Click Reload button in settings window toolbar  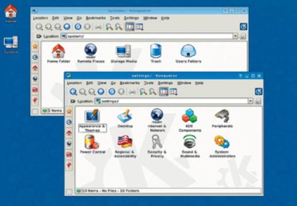[112, 92]
